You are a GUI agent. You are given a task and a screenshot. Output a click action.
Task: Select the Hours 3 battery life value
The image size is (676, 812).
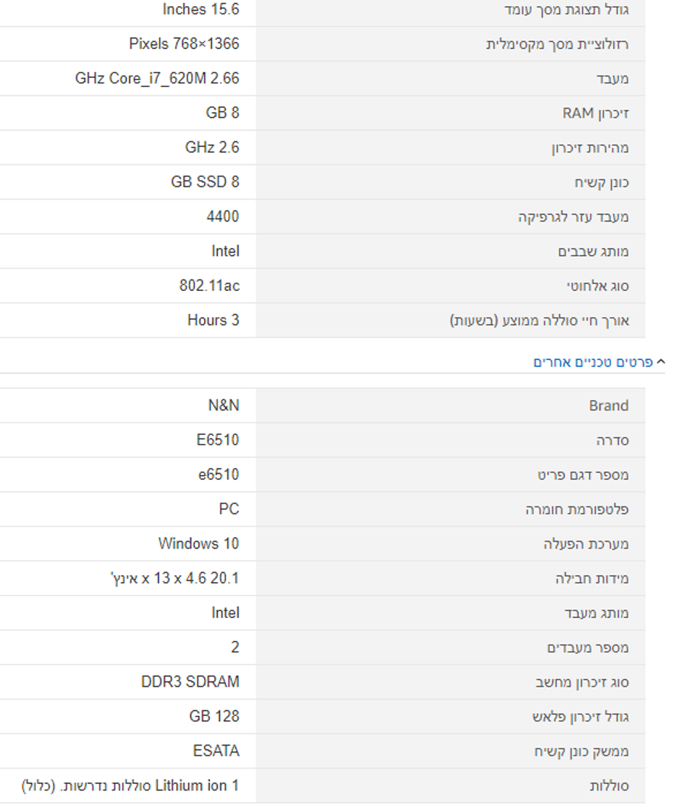213,321
